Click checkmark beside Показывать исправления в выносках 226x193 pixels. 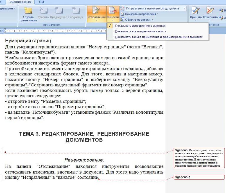coord(110,26)
